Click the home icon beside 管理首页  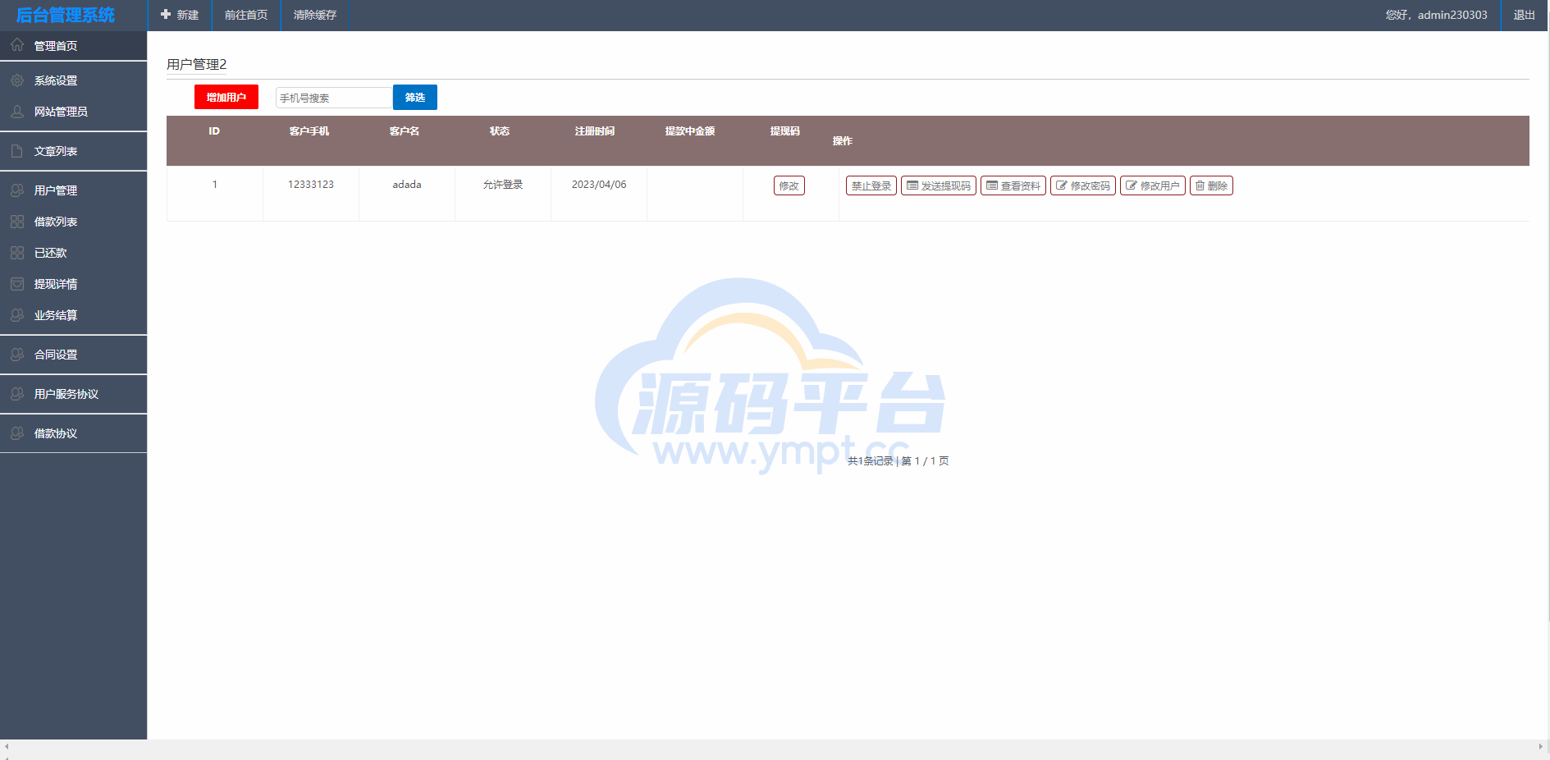[17, 45]
